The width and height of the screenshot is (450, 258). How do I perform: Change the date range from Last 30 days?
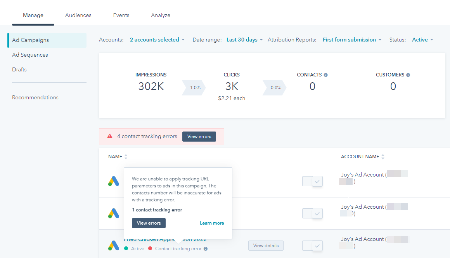(244, 40)
